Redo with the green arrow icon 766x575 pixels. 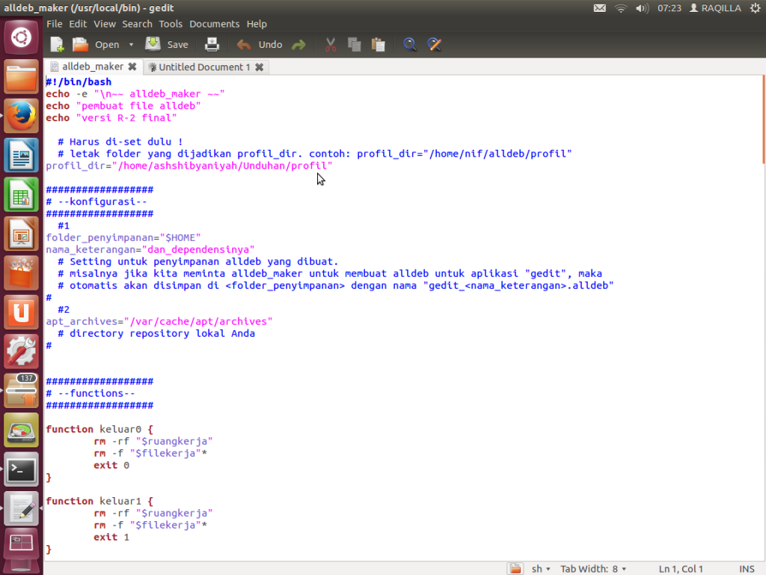pyautogui.click(x=298, y=45)
